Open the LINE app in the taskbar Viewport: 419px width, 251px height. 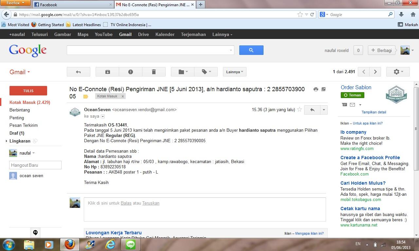coord(131,244)
